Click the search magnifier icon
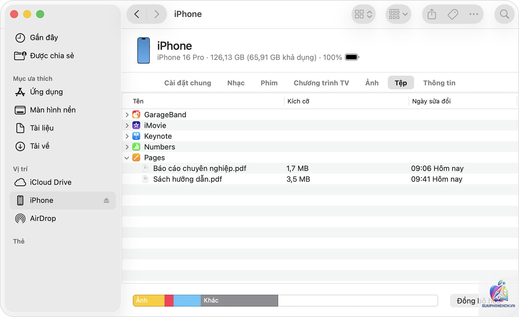Screen dimensions: 519x317 [x=504, y=14]
